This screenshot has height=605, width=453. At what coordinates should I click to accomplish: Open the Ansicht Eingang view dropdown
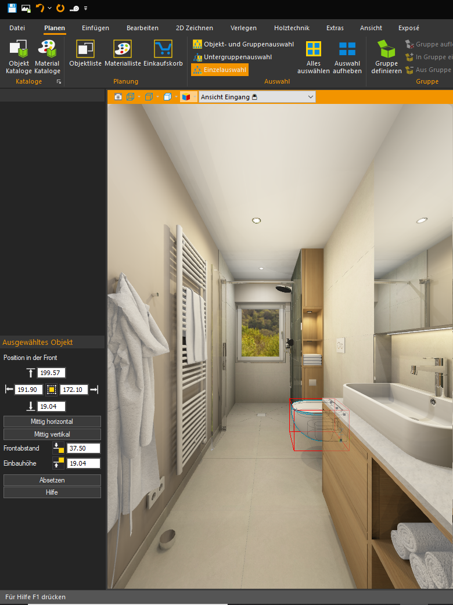(310, 97)
